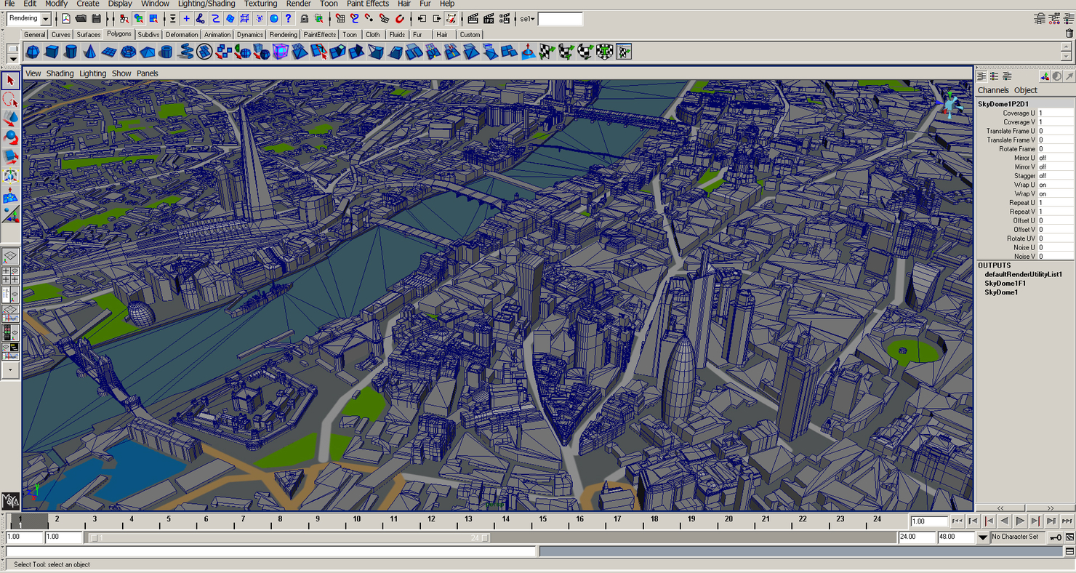Open a scene using the folder toolbar icon
Image resolution: width=1076 pixels, height=573 pixels.
coord(80,18)
